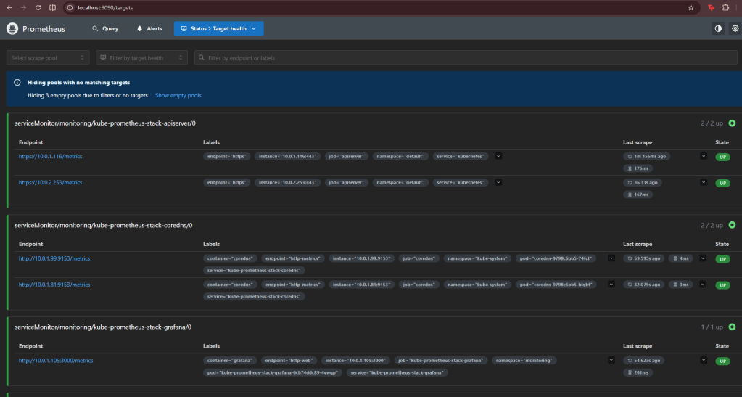Open the Query page

click(105, 28)
